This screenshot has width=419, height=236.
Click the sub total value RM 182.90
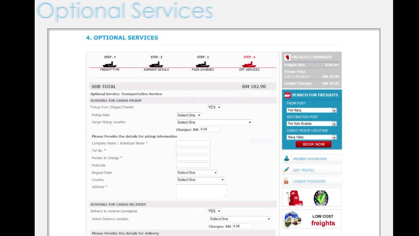click(x=254, y=87)
